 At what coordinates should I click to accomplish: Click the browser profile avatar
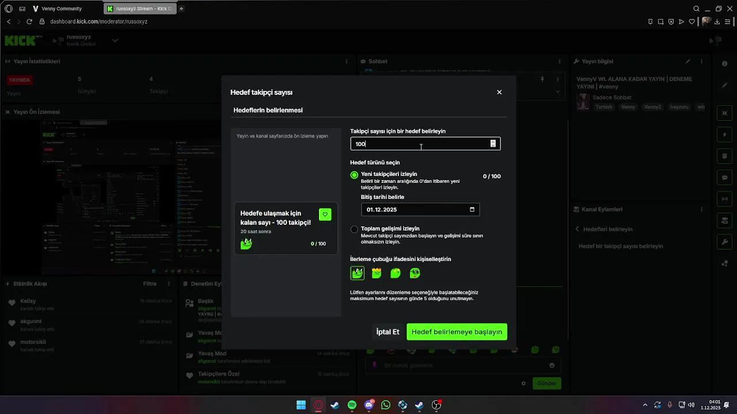(706, 21)
